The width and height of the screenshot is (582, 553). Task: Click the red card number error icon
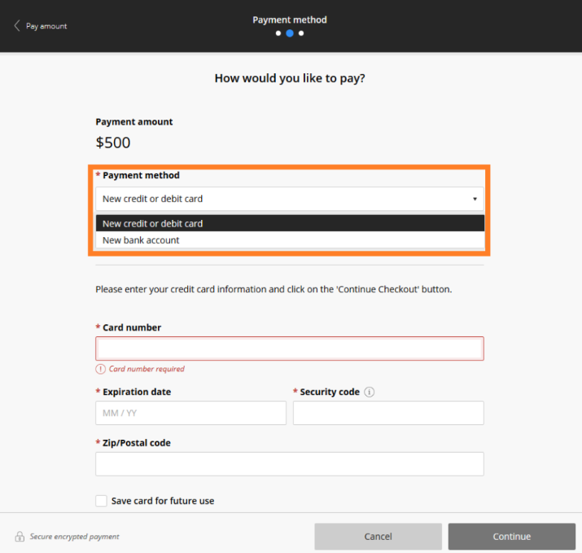100,369
